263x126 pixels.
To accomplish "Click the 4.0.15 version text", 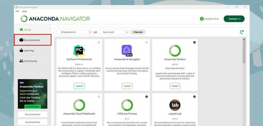I will 175,65.
